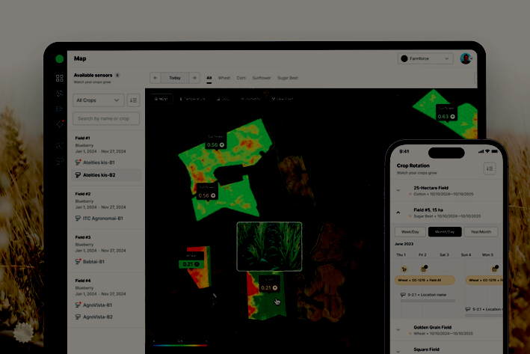
Task: Select the Sugar Beet crop tab
Action: [288, 77]
